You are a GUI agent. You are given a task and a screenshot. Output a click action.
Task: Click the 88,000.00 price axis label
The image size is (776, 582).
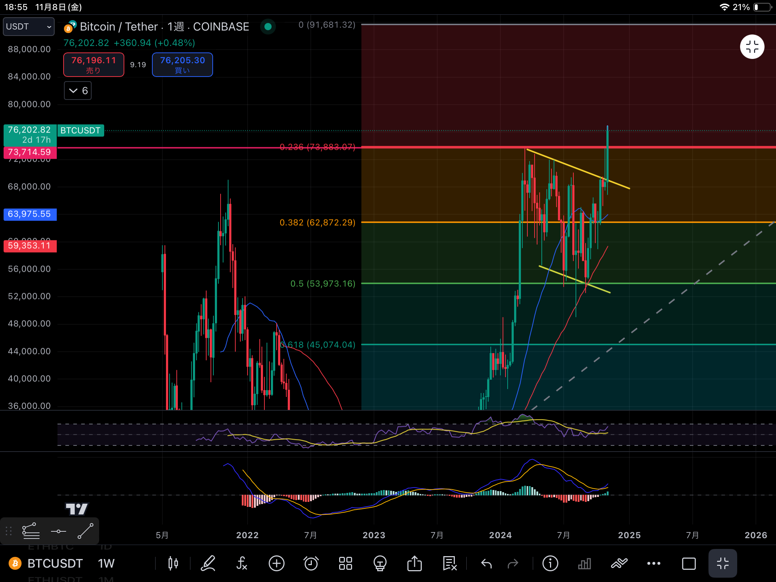click(29, 49)
